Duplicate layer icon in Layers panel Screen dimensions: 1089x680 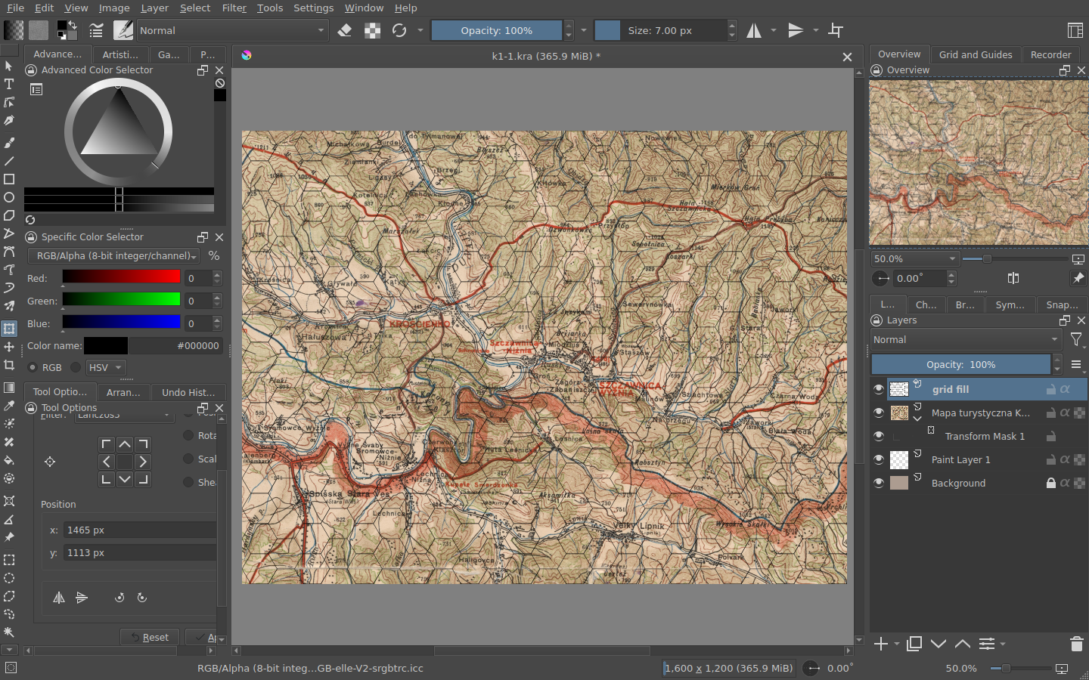click(914, 644)
